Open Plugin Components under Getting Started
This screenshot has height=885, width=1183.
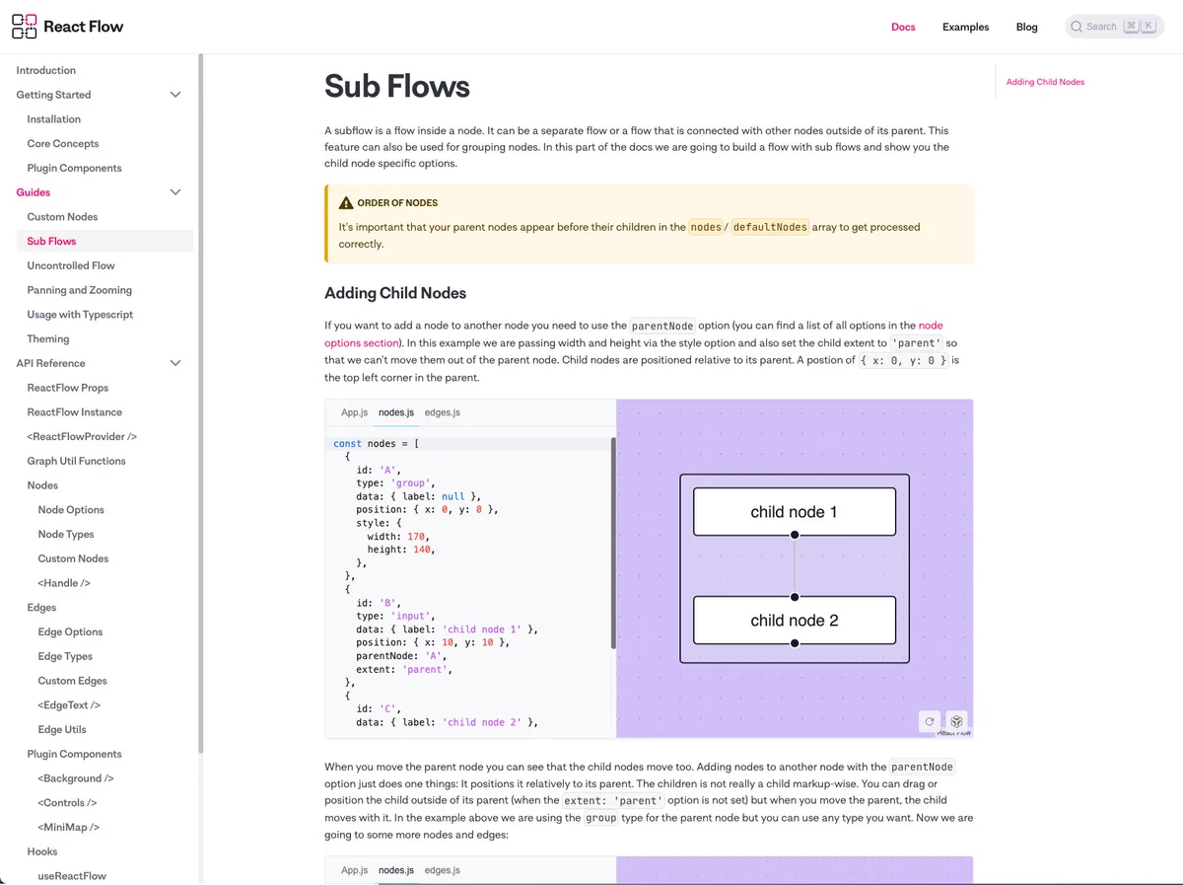click(x=74, y=168)
